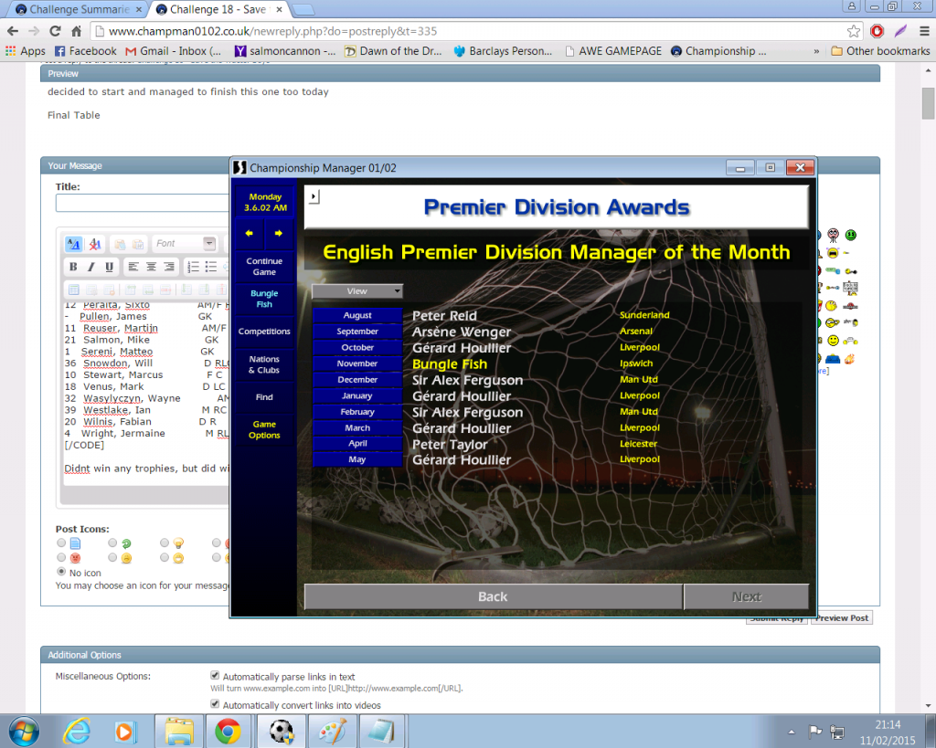Select the grinning face post icon
Screen dimensions: 936x748
point(178,558)
